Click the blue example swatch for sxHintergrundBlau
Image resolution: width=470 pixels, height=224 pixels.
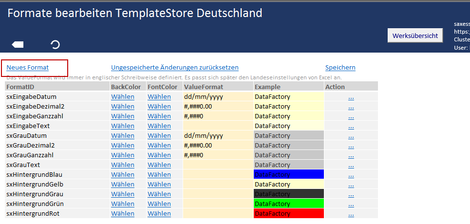pos(289,174)
